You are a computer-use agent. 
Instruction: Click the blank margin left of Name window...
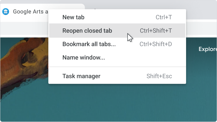coord(56,57)
